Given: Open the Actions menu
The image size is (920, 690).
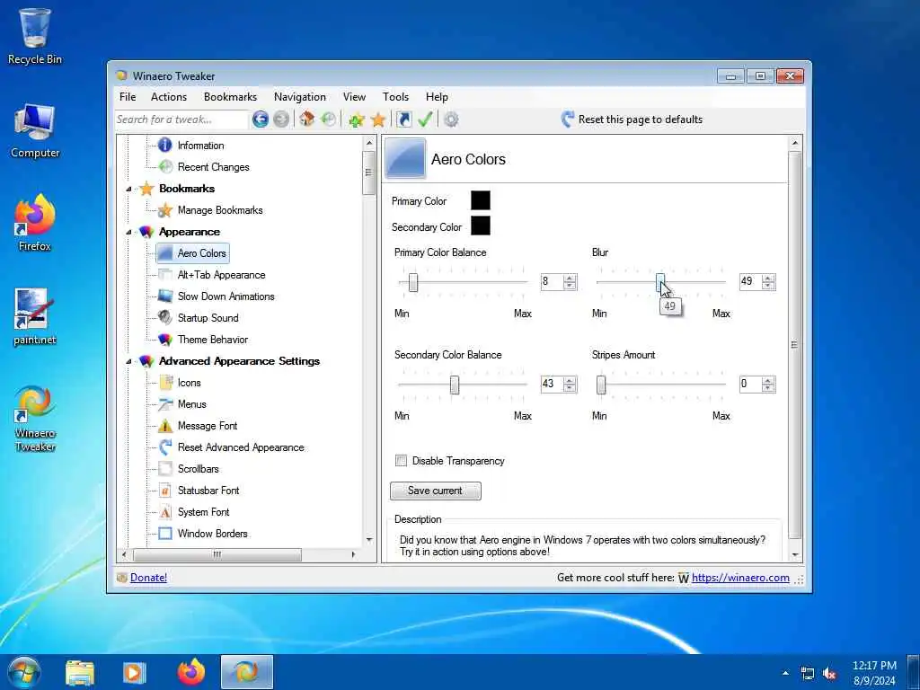Looking at the screenshot, I should pos(168,97).
